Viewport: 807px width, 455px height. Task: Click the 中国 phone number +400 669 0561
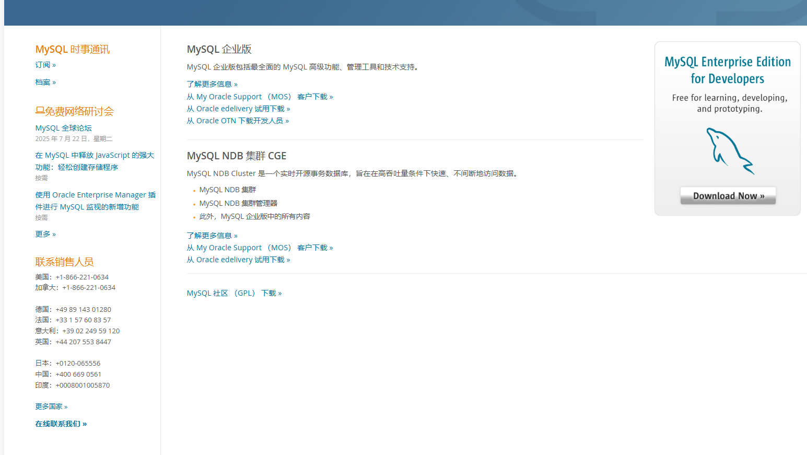78,374
